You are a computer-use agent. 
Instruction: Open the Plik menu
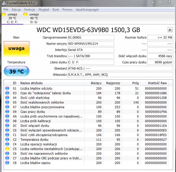click(6, 10)
